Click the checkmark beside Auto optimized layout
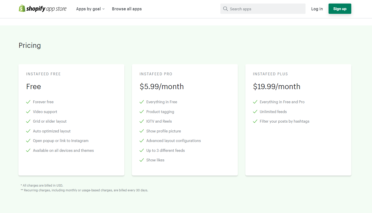The width and height of the screenshot is (372, 213). pos(28,131)
